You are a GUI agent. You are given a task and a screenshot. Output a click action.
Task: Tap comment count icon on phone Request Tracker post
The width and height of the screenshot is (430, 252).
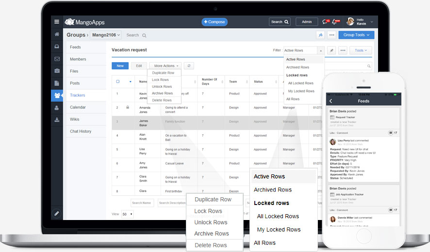(391, 133)
